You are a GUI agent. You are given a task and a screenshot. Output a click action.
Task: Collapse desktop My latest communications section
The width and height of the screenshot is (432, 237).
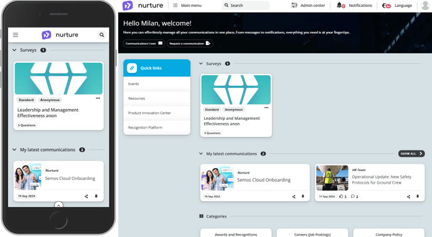201,154
